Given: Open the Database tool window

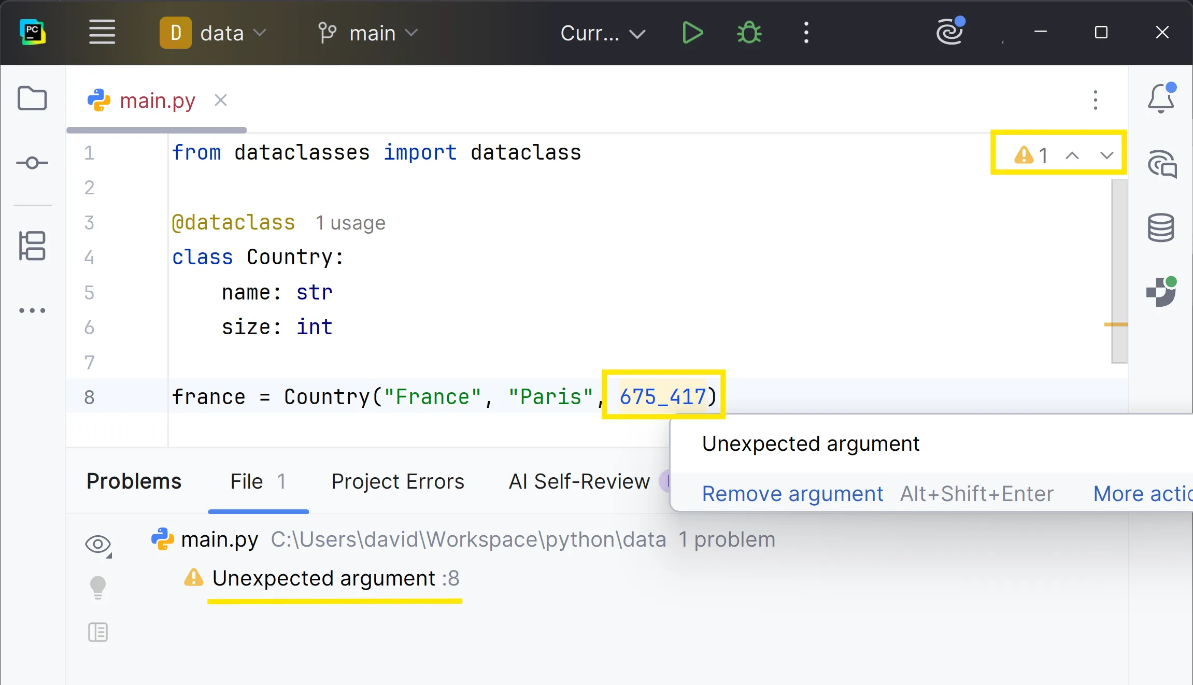Looking at the screenshot, I should pos(1161,227).
